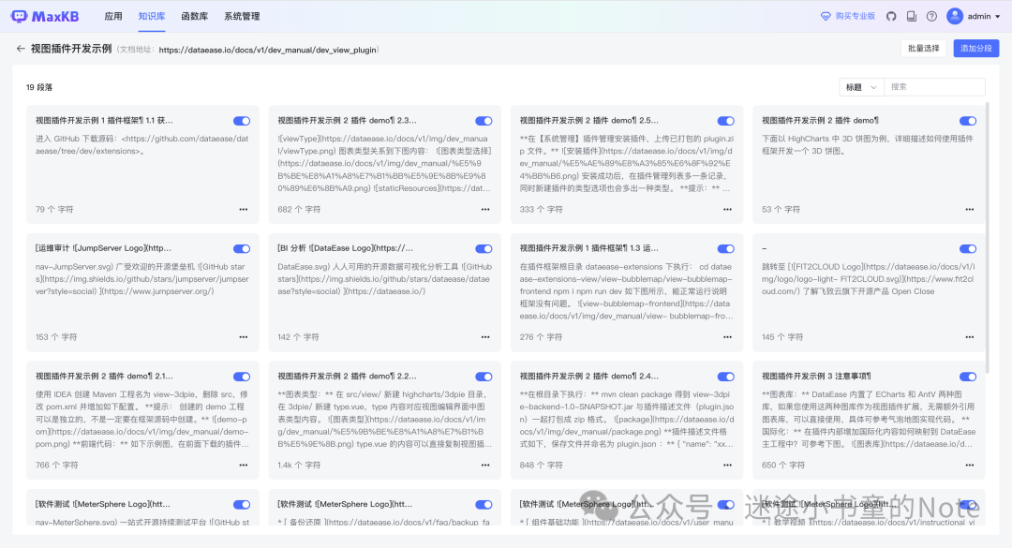The width and height of the screenshot is (1012, 548).
Task: Open more options for the 79 个字符 card
Action: tap(244, 209)
